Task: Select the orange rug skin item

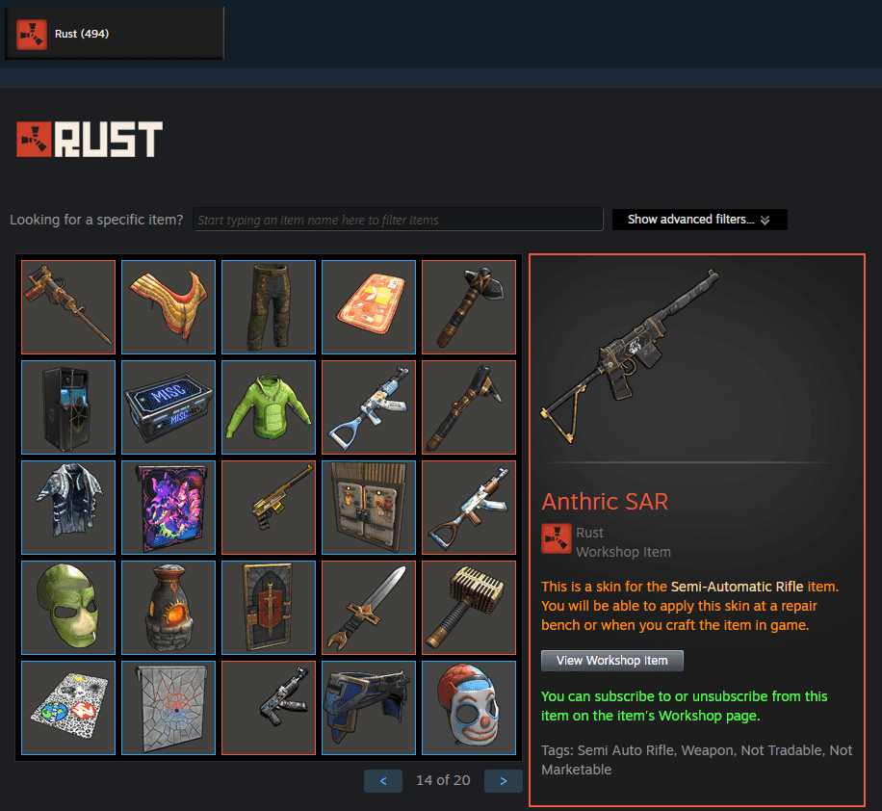Action: click(x=369, y=307)
